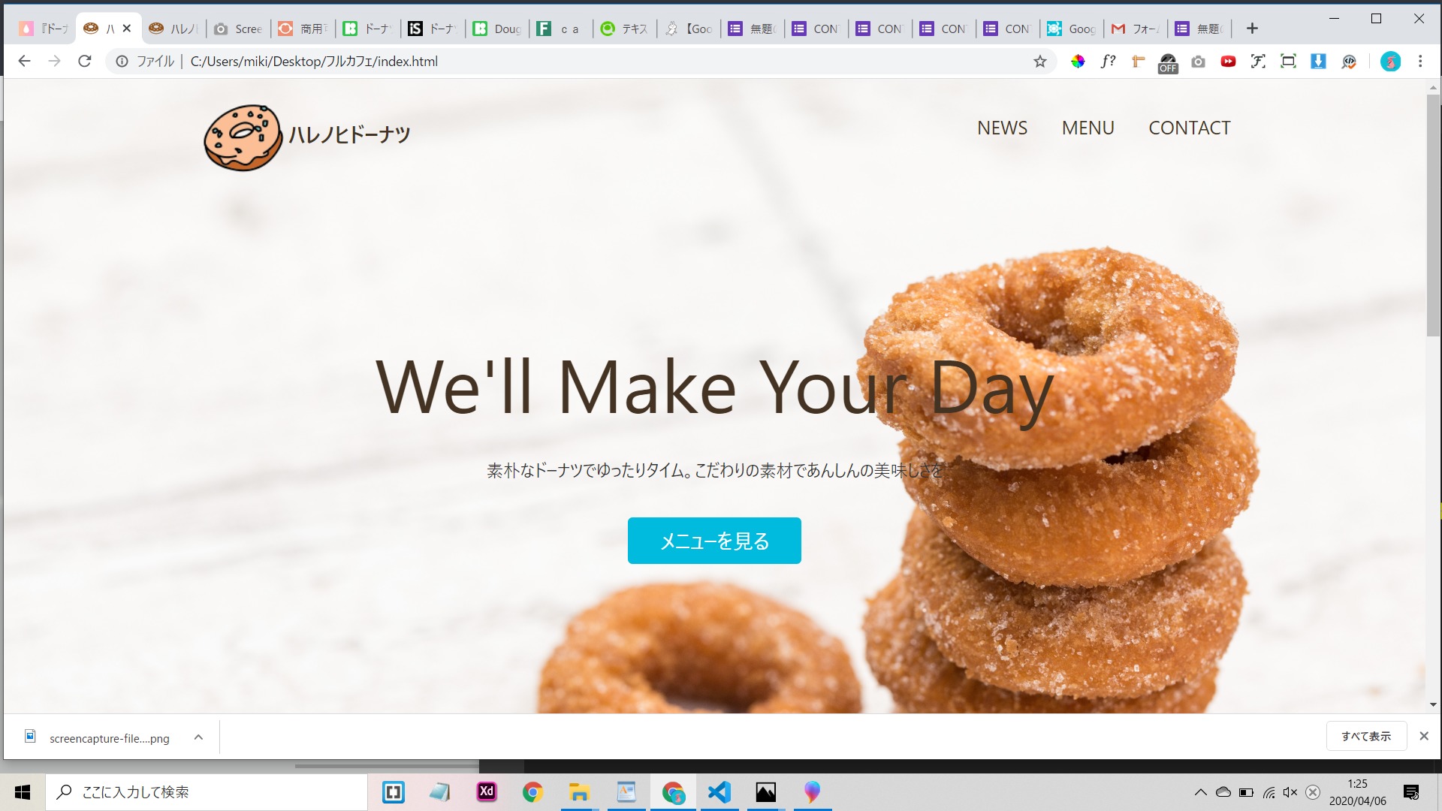Click the red fast-forward extension icon
The width and height of the screenshot is (1442, 811).
click(x=1228, y=62)
